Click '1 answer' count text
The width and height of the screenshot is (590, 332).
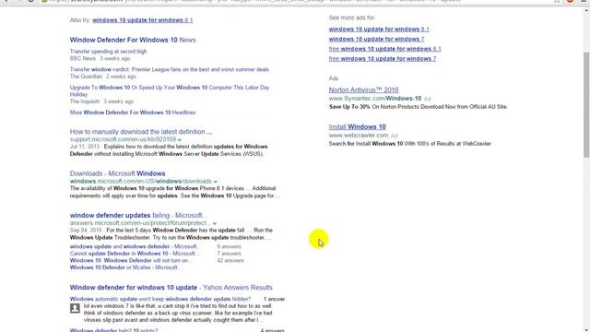pos(275,299)
